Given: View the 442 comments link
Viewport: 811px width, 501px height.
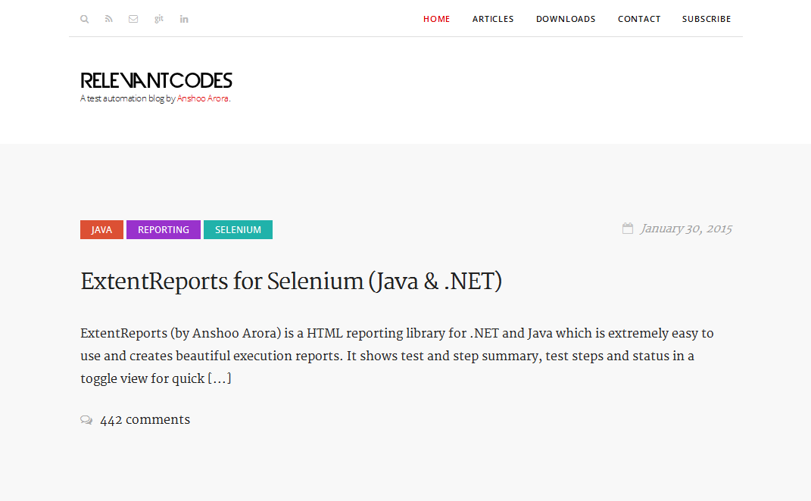Looking at the screenshot, I should tap(145, 420).
